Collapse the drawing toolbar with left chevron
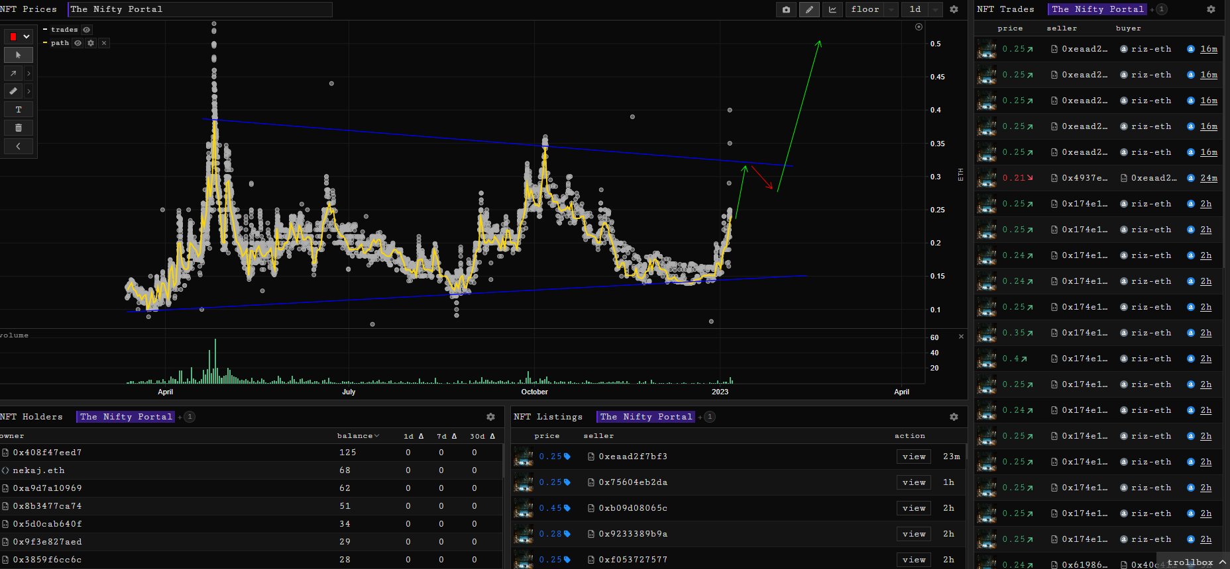 tap(19, 146)
